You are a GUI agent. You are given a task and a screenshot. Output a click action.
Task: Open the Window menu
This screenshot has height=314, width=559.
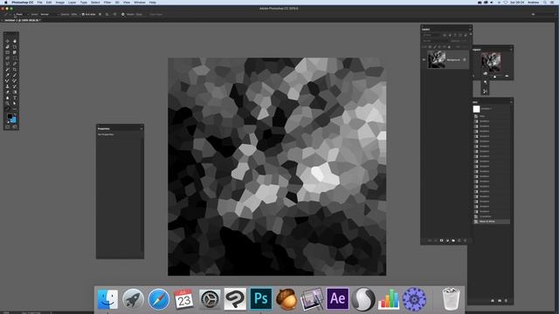[x=140, y=2]
